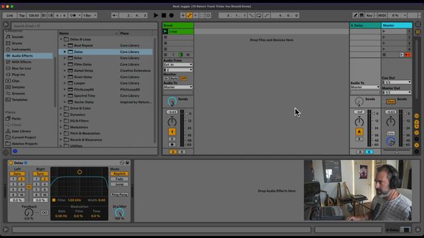Viewport: 424px width, 238px height.
Task: Enable the Ping Pong button
Action: (x=119, y=194)
